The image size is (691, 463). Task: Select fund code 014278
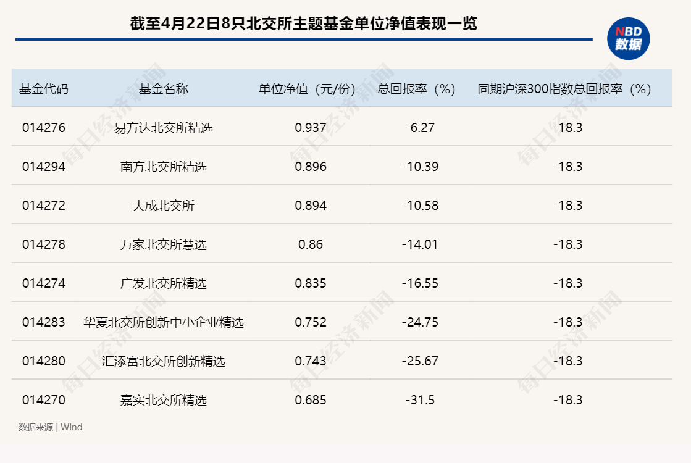point(44,244)
